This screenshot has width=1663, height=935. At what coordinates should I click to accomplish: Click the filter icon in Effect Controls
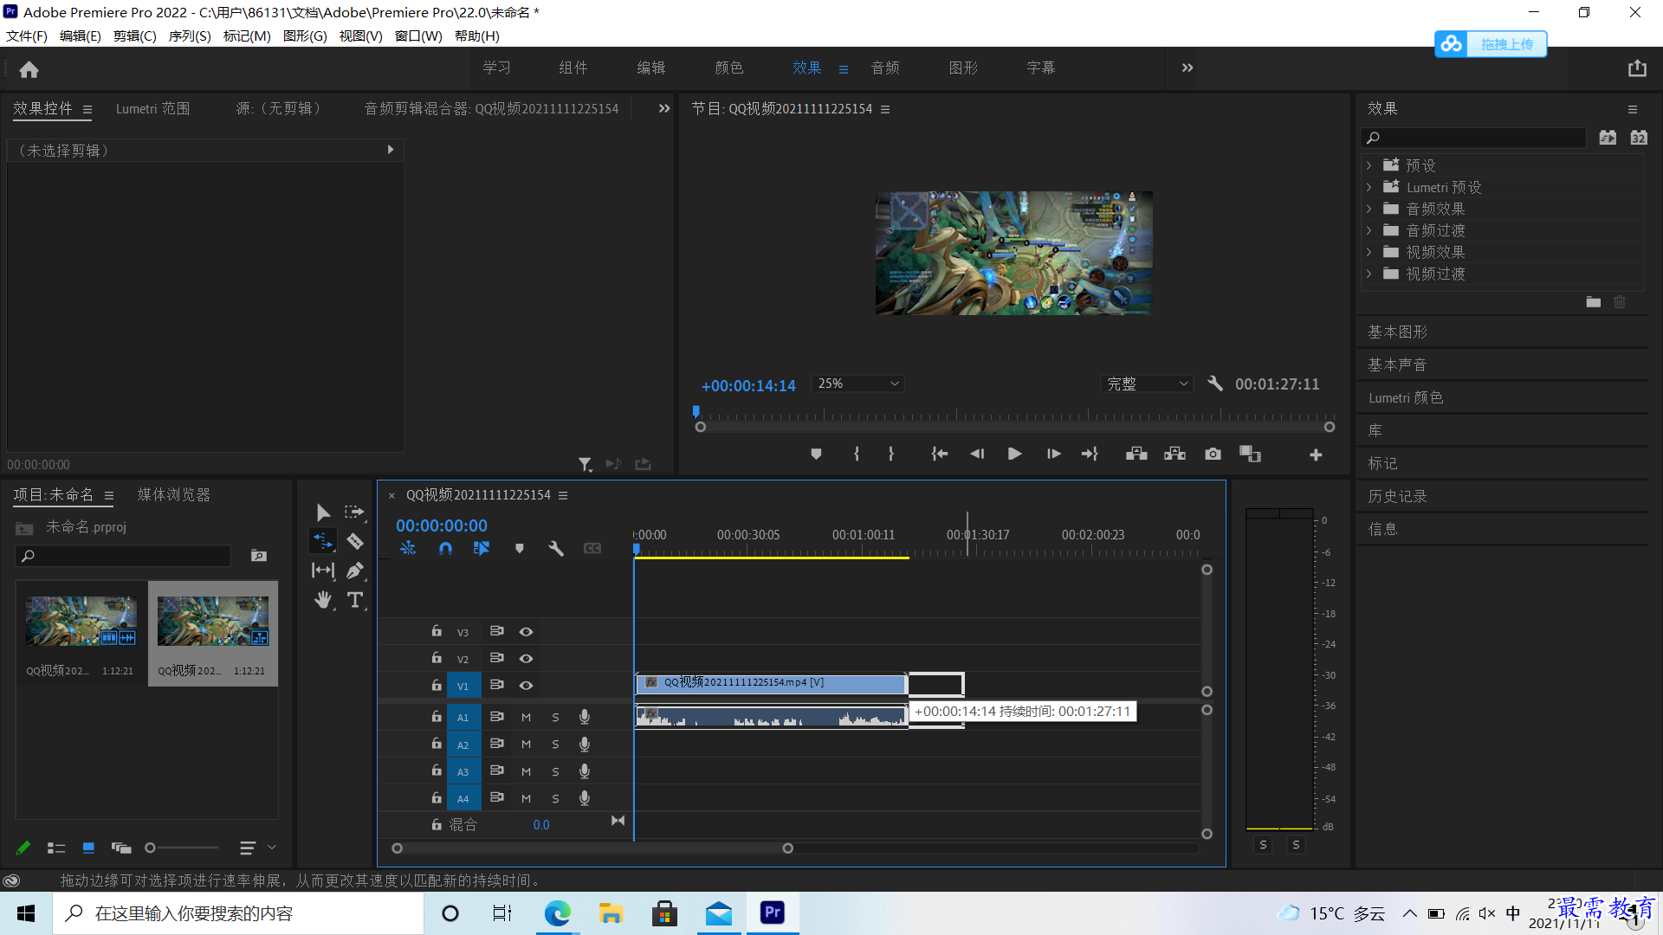pyautogui.click(x=586, y=465)
